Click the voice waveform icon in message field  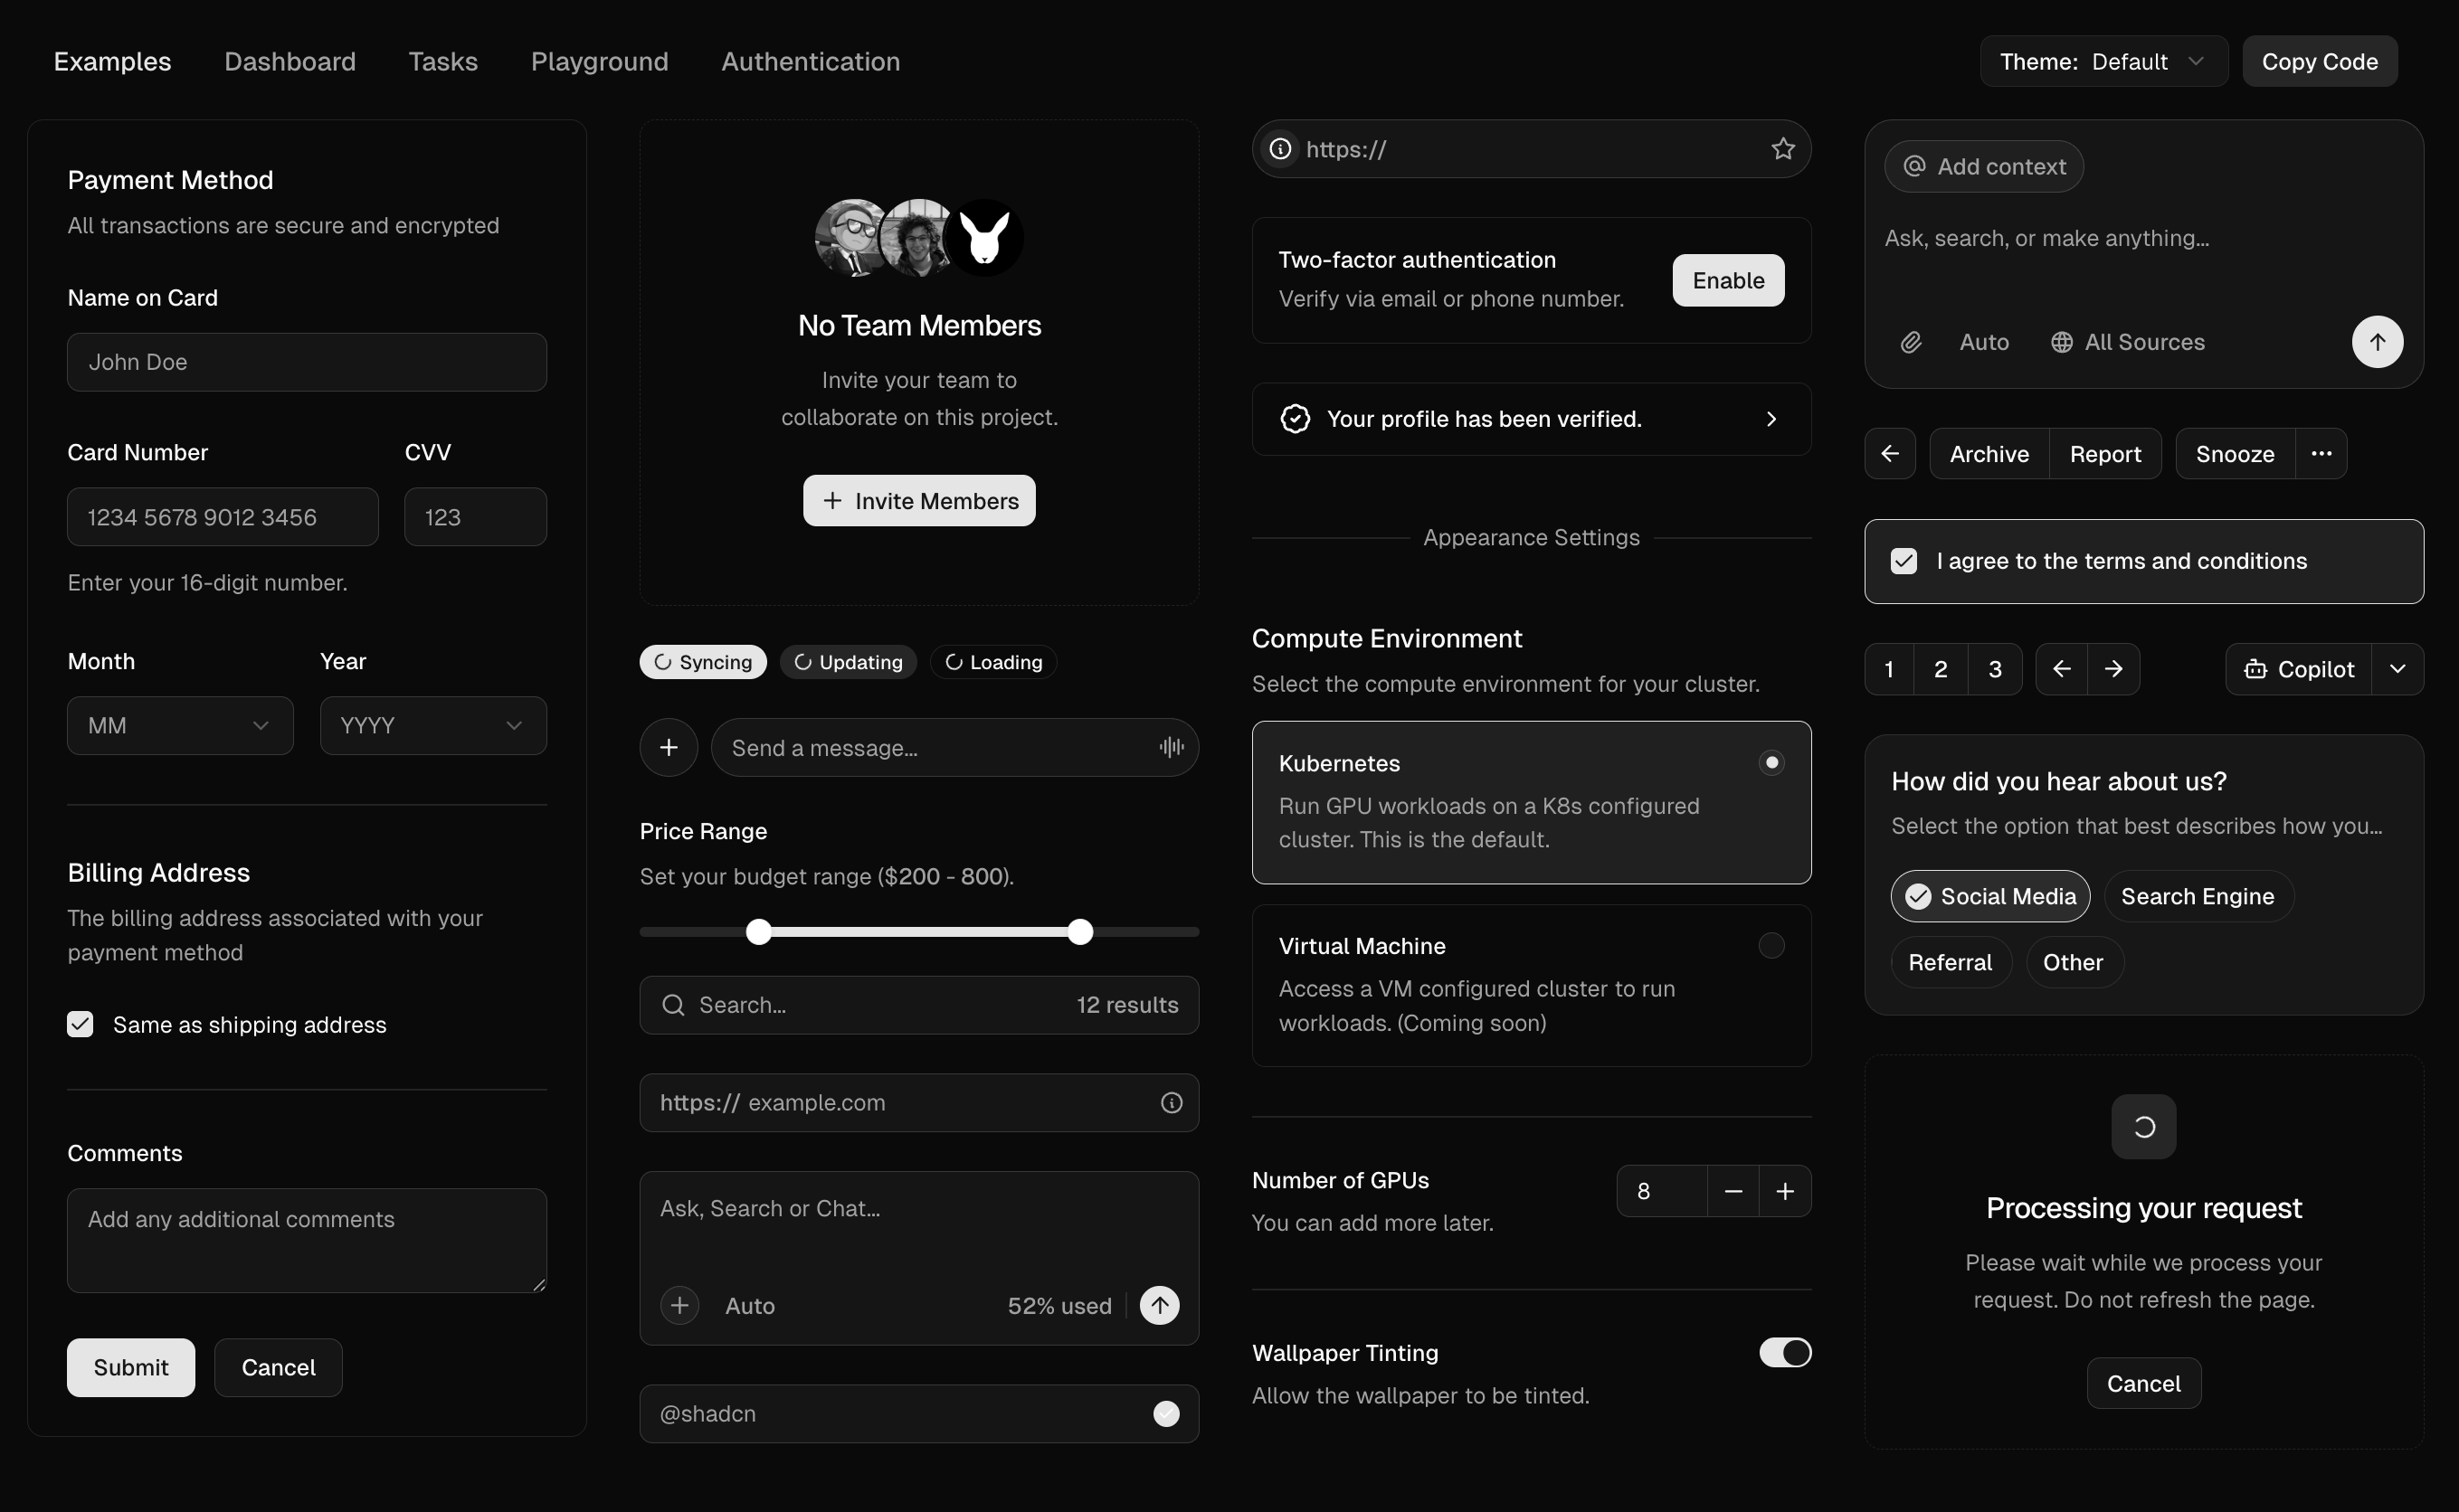1172,747
